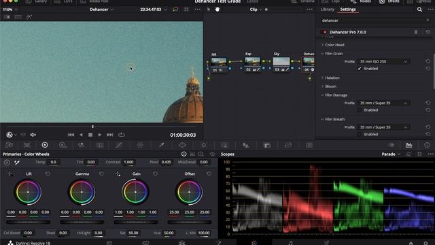Image resolution: width=435 pixels, height=245 pixels.
Task: Open Film Grain profile dropdown 35 mm ISO 250
Action: pos(383,61)
